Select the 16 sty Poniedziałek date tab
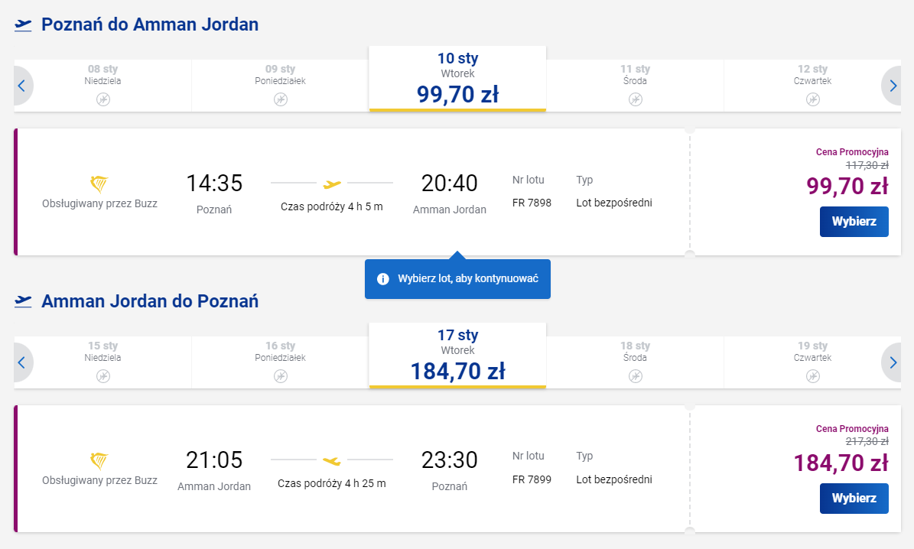The height and width of the screenshot is (549, 914). (281, 358)
